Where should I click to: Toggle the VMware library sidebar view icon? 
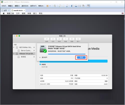72,6
